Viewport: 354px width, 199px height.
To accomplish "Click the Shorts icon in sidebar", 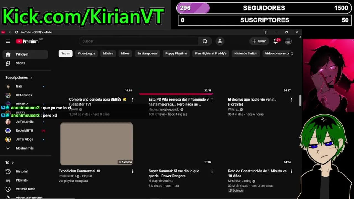I will [x=8, y=63].
